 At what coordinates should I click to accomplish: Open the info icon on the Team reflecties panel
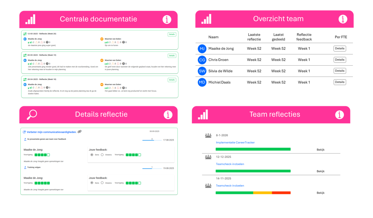(x=339, y=114)
